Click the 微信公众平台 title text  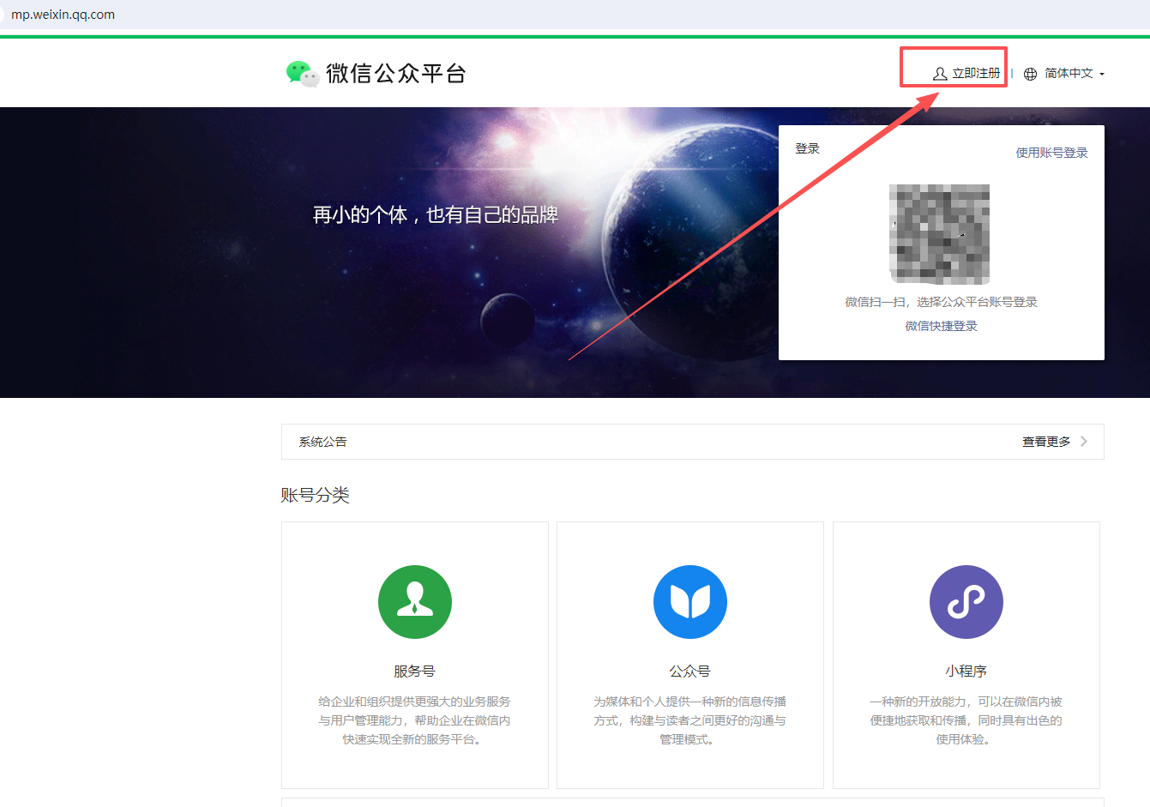[x=396, y=74]
